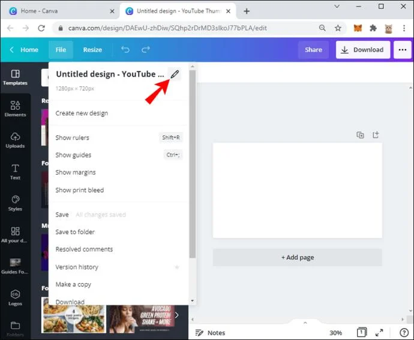414x340 pixels.
Task: Open Chrome three-dot menu
Action: coord(404,28)
